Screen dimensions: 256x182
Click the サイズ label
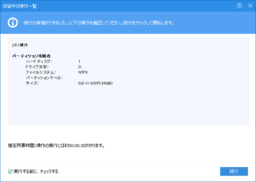coord(32,83)
